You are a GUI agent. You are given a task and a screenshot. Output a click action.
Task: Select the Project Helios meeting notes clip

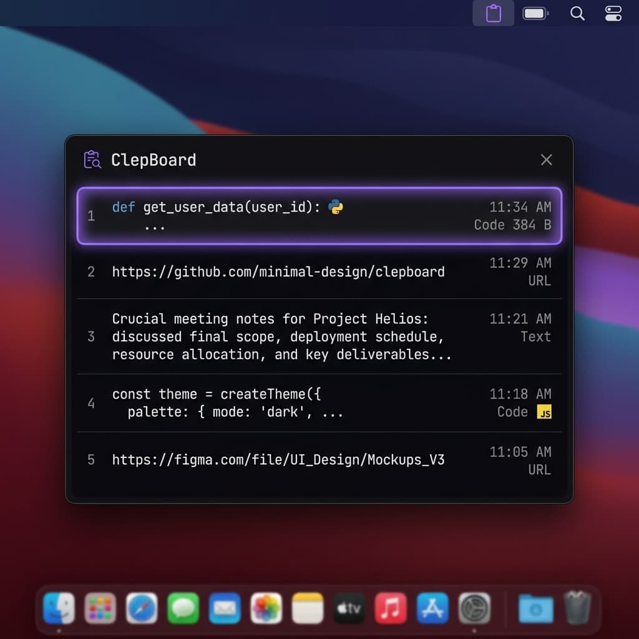pos(319,336)
